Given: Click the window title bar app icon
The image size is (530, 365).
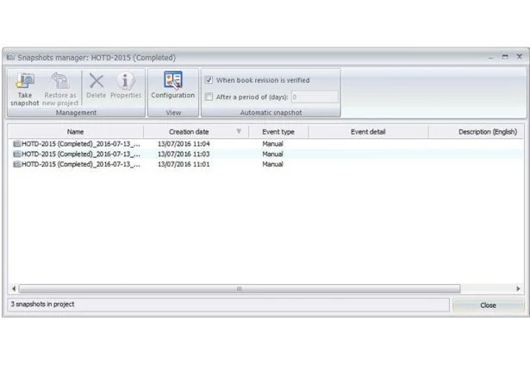Looking at the screenshot, I should coord(11,58).
